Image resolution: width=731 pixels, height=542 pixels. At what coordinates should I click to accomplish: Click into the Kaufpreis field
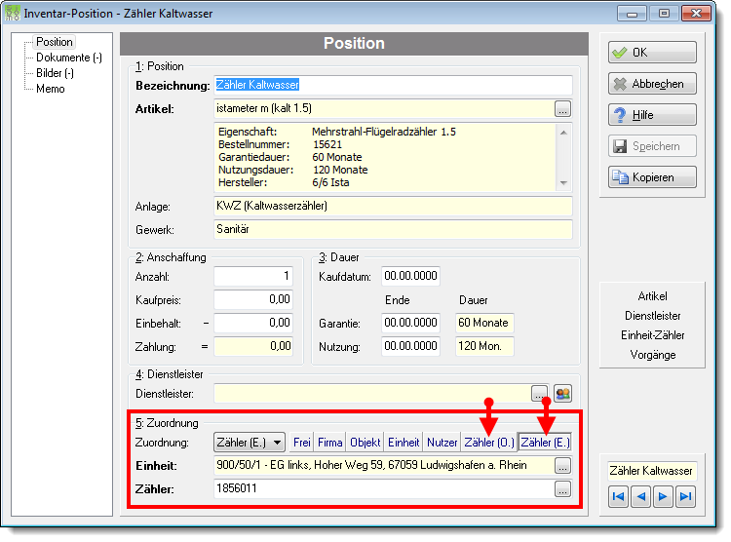pyautogui.click(x=253, y=299)
